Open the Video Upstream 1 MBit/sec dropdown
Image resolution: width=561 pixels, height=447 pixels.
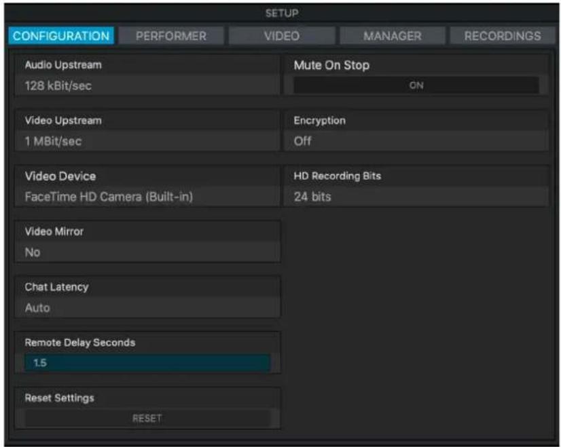click(147, 141)
